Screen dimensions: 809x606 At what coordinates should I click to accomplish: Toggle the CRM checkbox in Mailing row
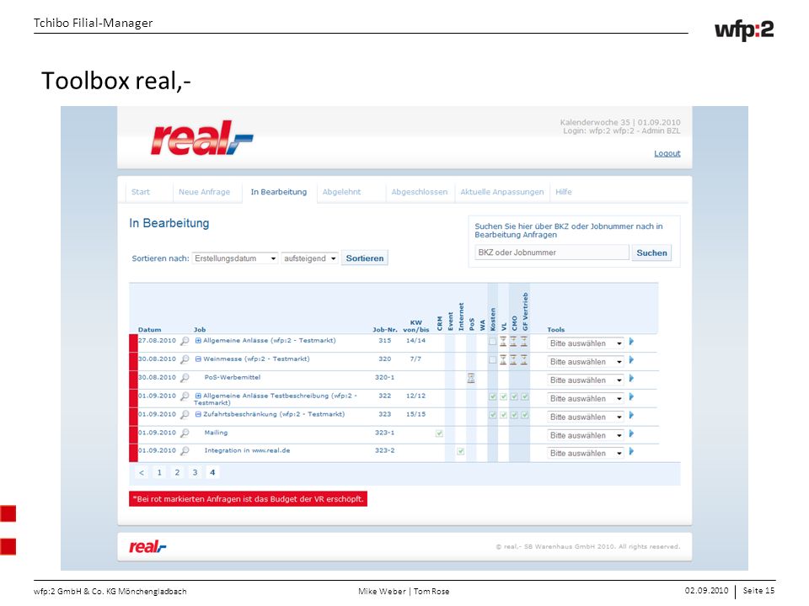tap(439, 433)
